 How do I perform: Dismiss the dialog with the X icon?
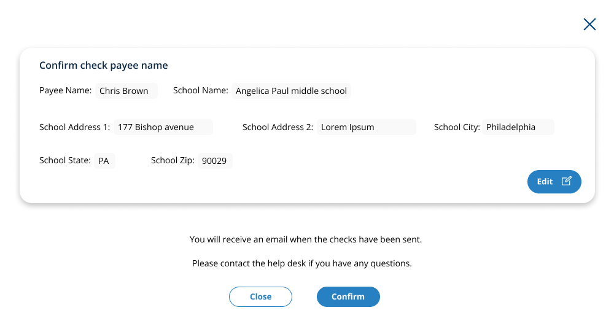pos(589,25)
